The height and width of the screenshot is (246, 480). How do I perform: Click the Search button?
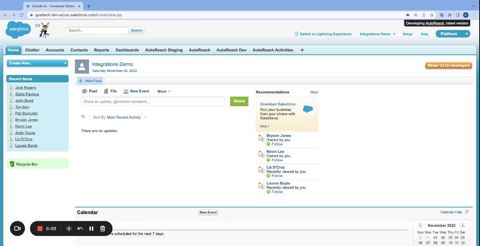136,30
